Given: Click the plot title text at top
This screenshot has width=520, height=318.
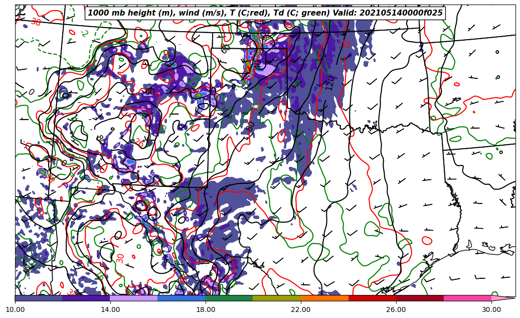Looking at the screenshot, I should click(265, 13).
